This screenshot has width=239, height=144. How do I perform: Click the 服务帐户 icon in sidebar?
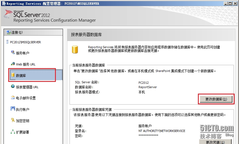click(x=13, y=52)
